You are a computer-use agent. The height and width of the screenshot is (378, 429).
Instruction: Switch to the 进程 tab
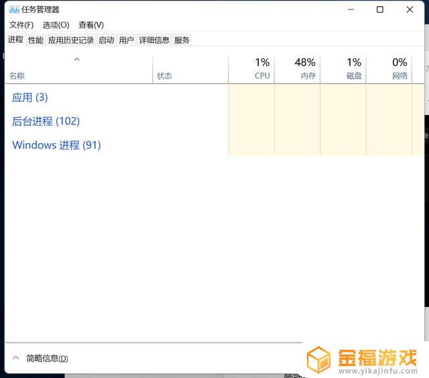(x=15, y=39)
